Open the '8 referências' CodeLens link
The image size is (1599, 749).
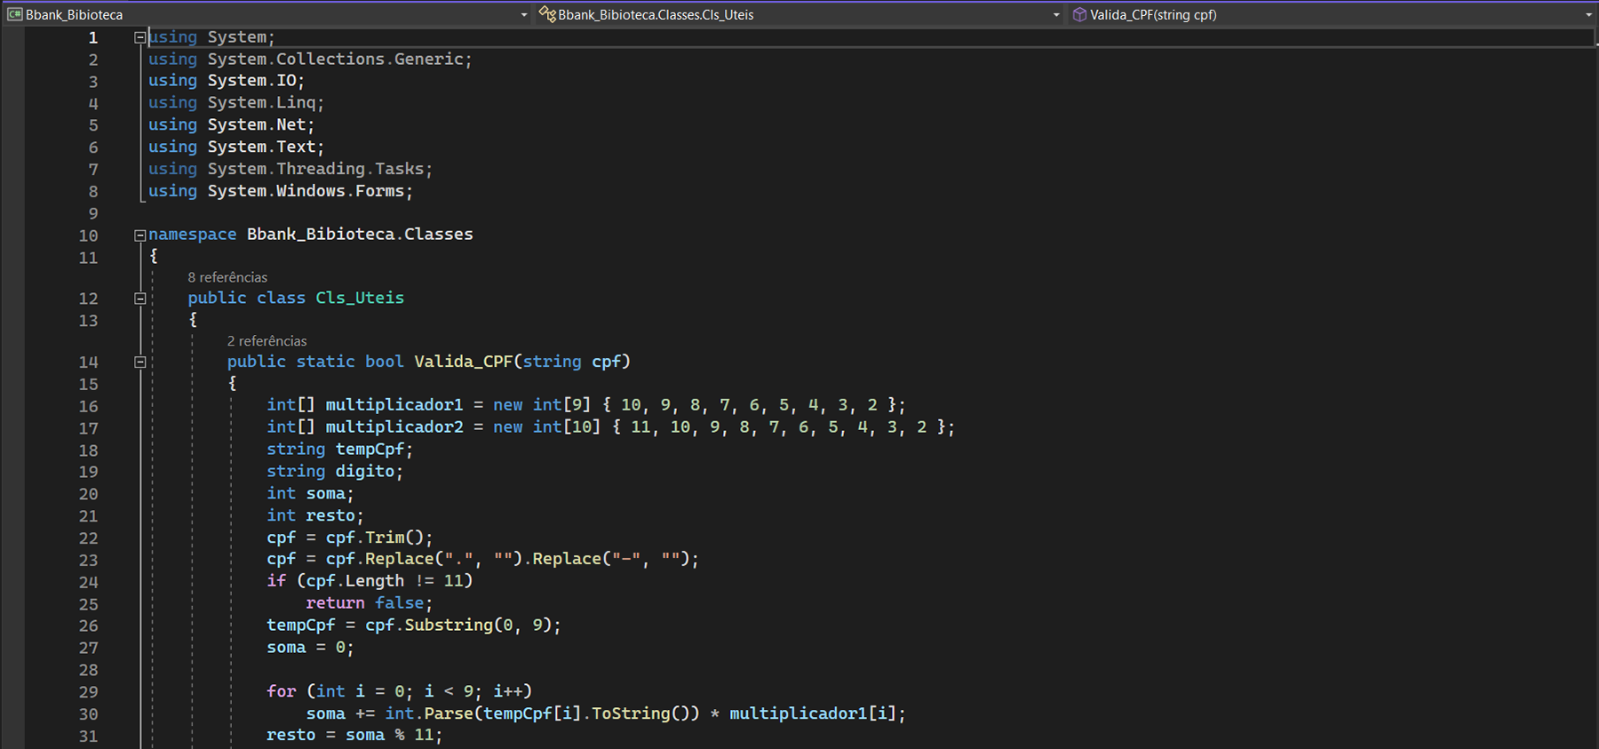[x=227, y=277]
